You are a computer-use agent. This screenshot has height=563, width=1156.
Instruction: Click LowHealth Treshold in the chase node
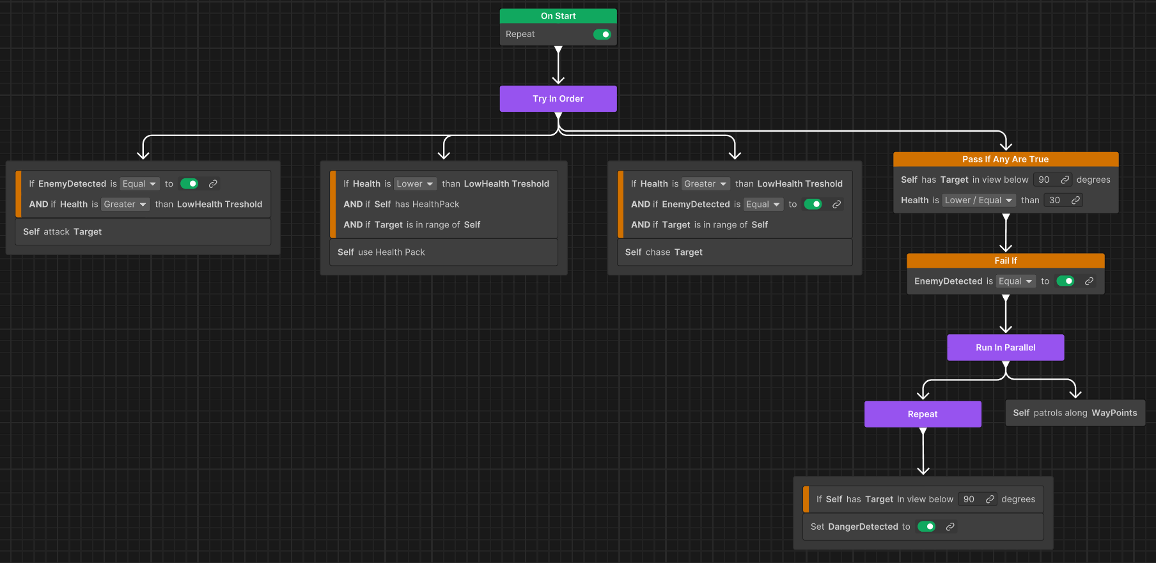800,184
